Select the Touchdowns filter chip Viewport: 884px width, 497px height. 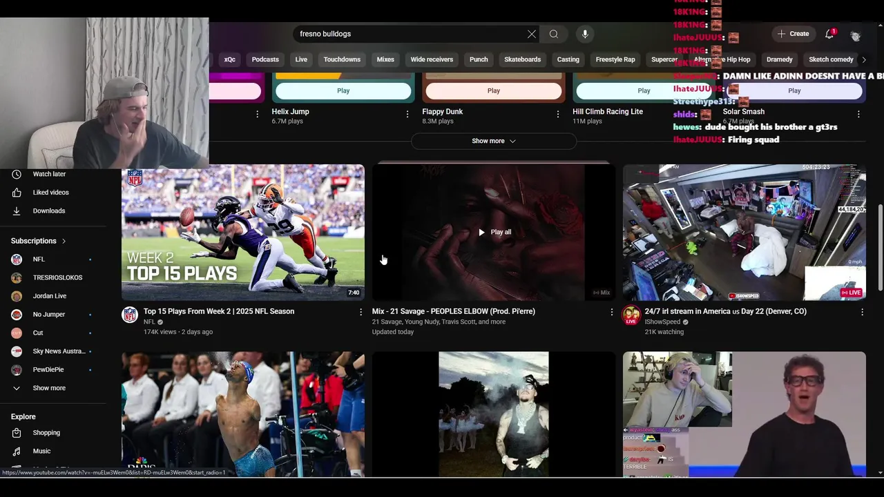pyautogui.click(x=342, y=59)
